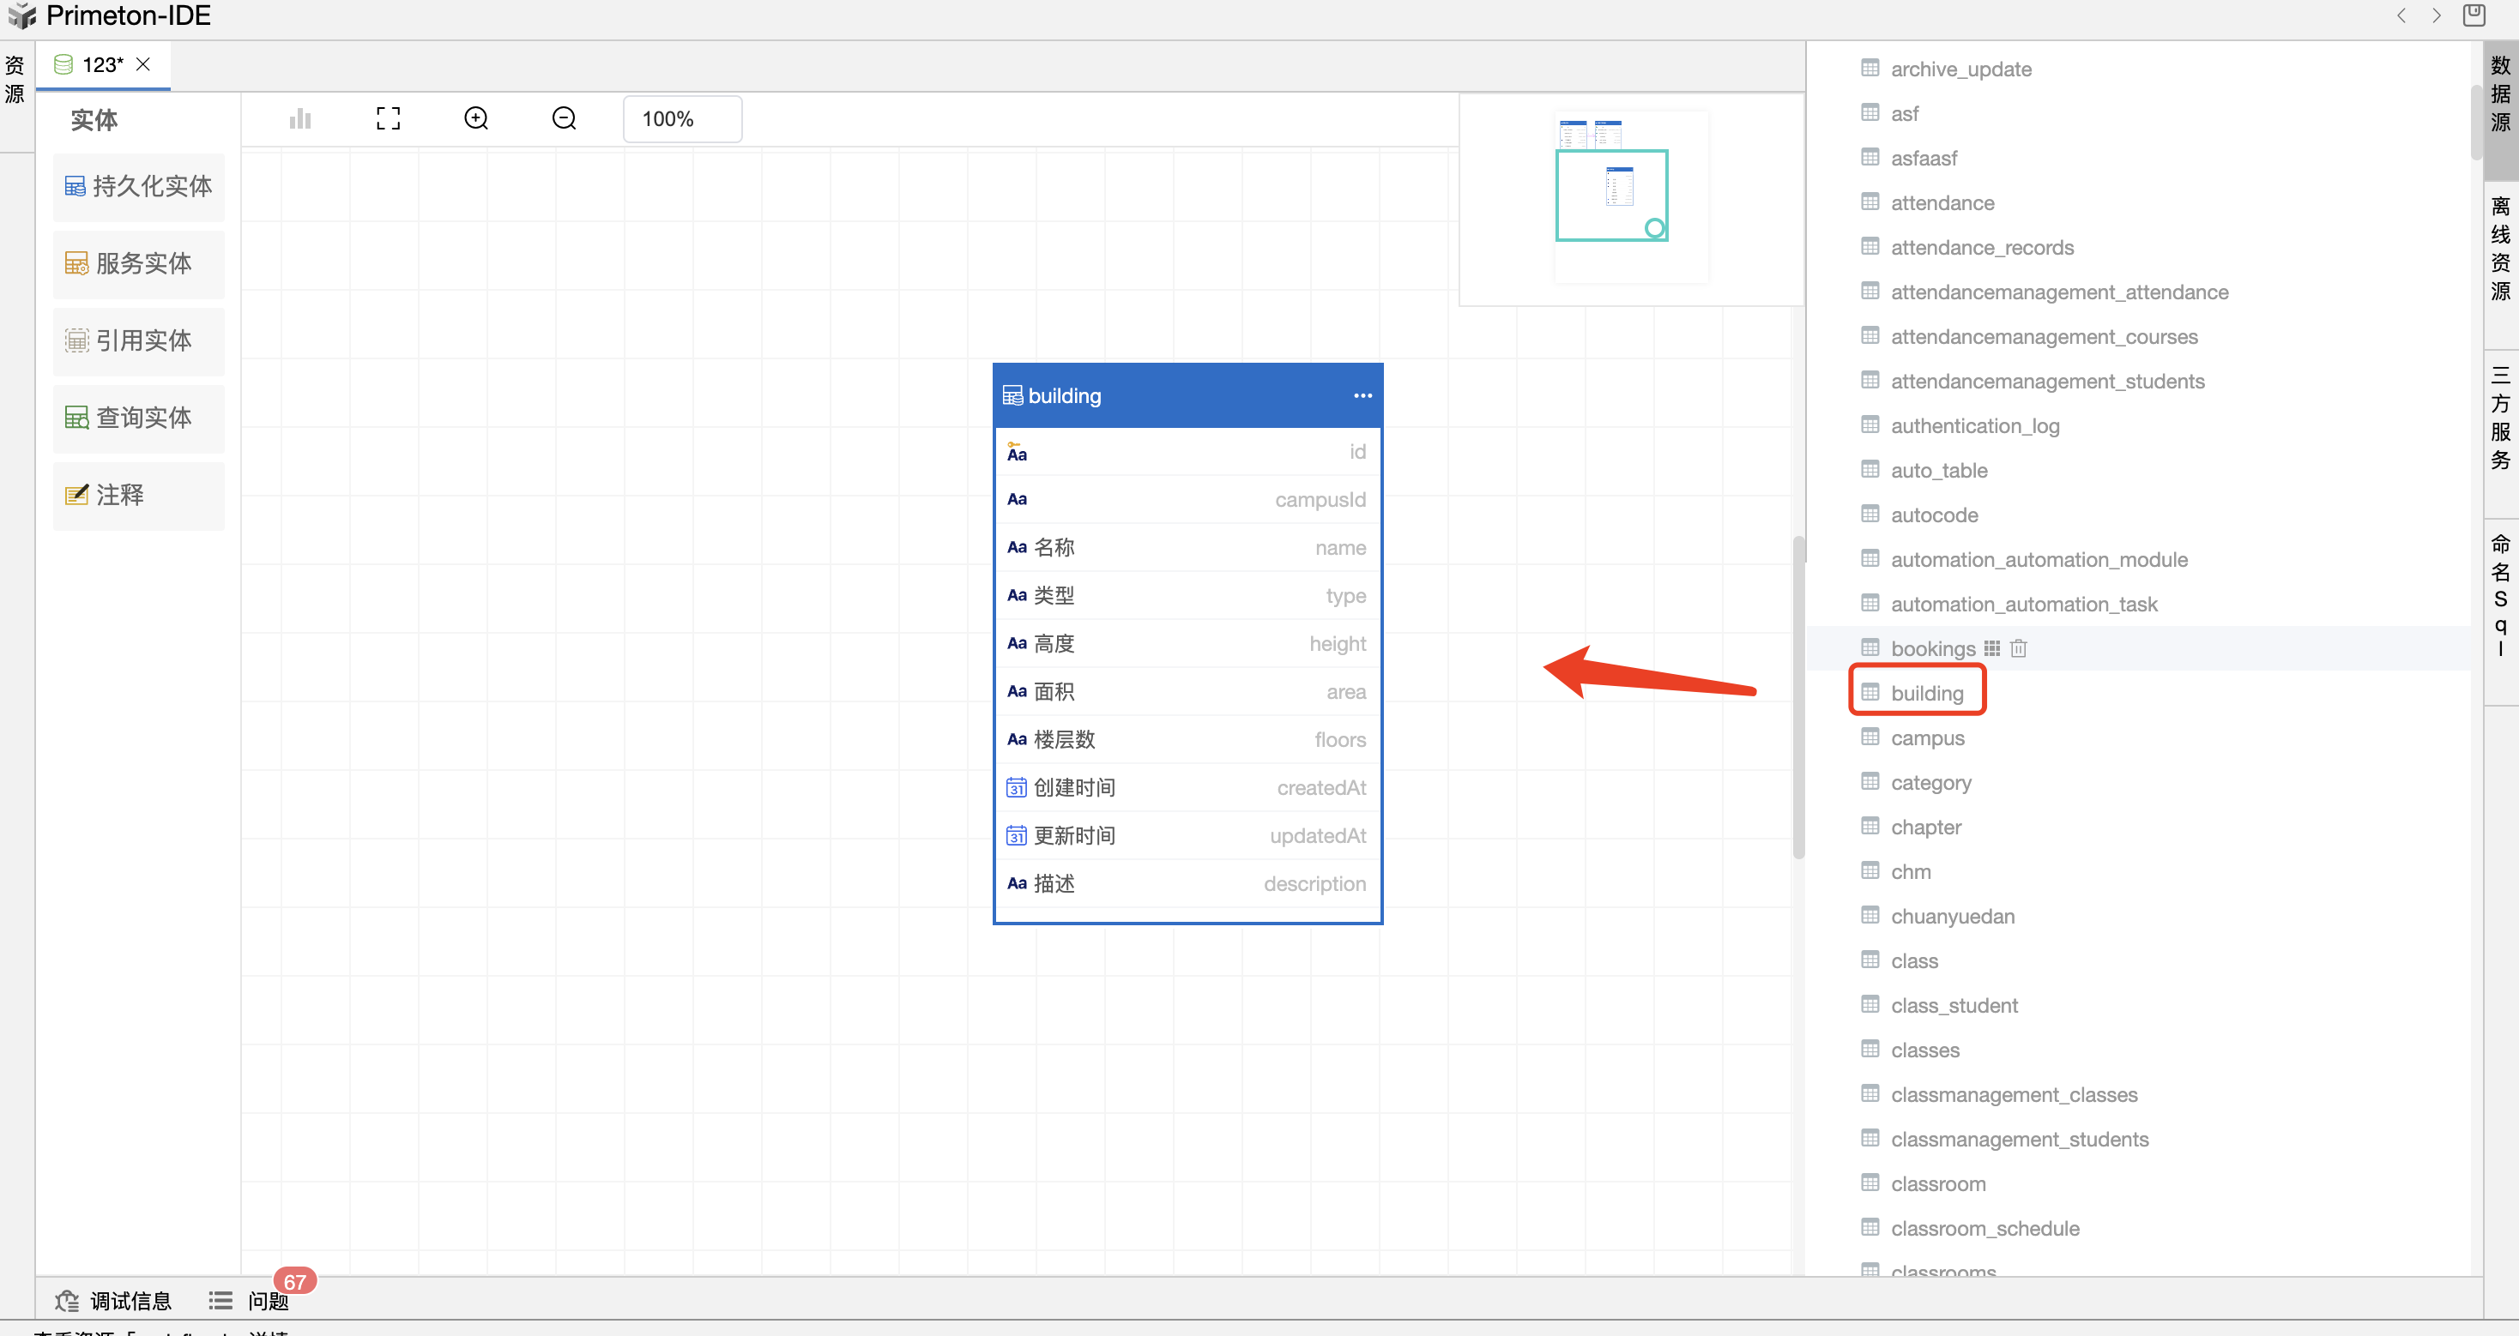Viewport: 2519px width, 1336px height.
Task: Open the building entity three-dot menu
Action: 1362,396
